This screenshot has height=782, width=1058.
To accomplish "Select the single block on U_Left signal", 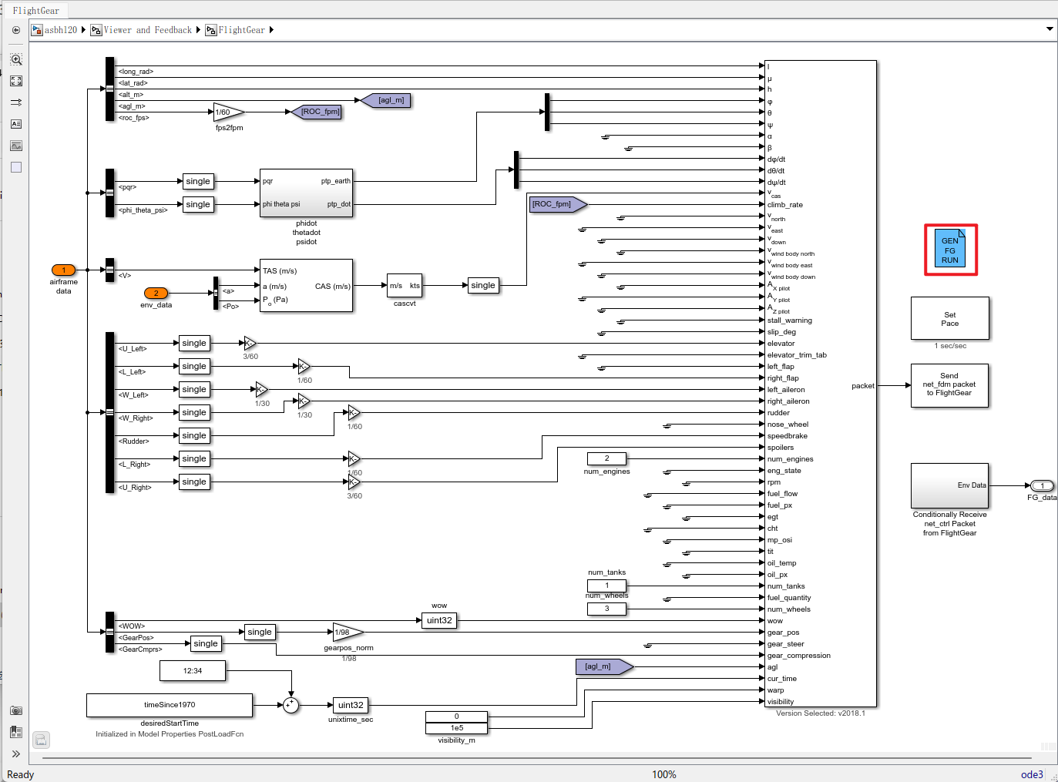I will [x=194, y=343].
